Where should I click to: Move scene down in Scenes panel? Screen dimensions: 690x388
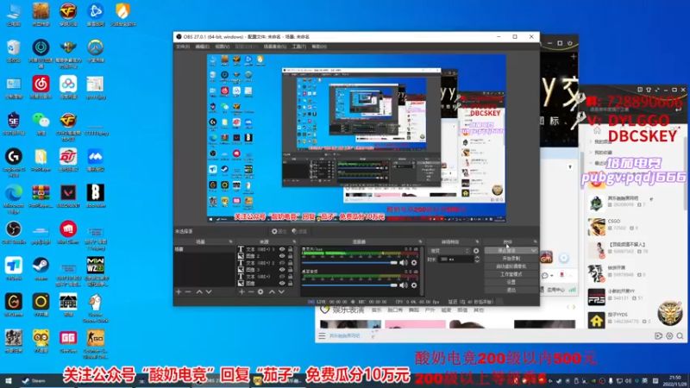[x=209, y=291]
